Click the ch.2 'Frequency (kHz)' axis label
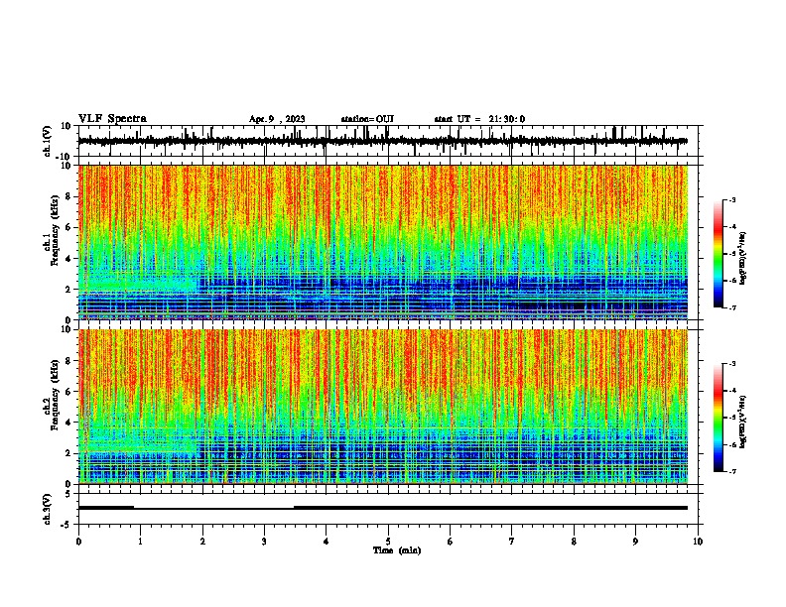 pos(55,395)
